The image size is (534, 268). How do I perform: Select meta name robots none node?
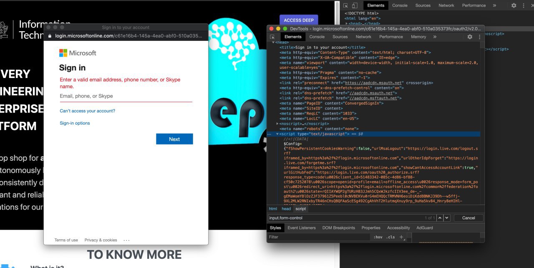point(319,129)
